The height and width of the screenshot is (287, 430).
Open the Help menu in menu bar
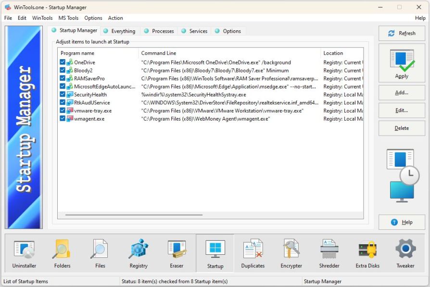[x=420, y=18]
